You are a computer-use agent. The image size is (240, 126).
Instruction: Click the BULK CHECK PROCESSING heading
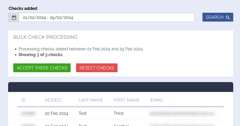46,37
